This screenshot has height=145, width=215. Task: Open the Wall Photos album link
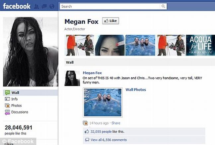135,90
